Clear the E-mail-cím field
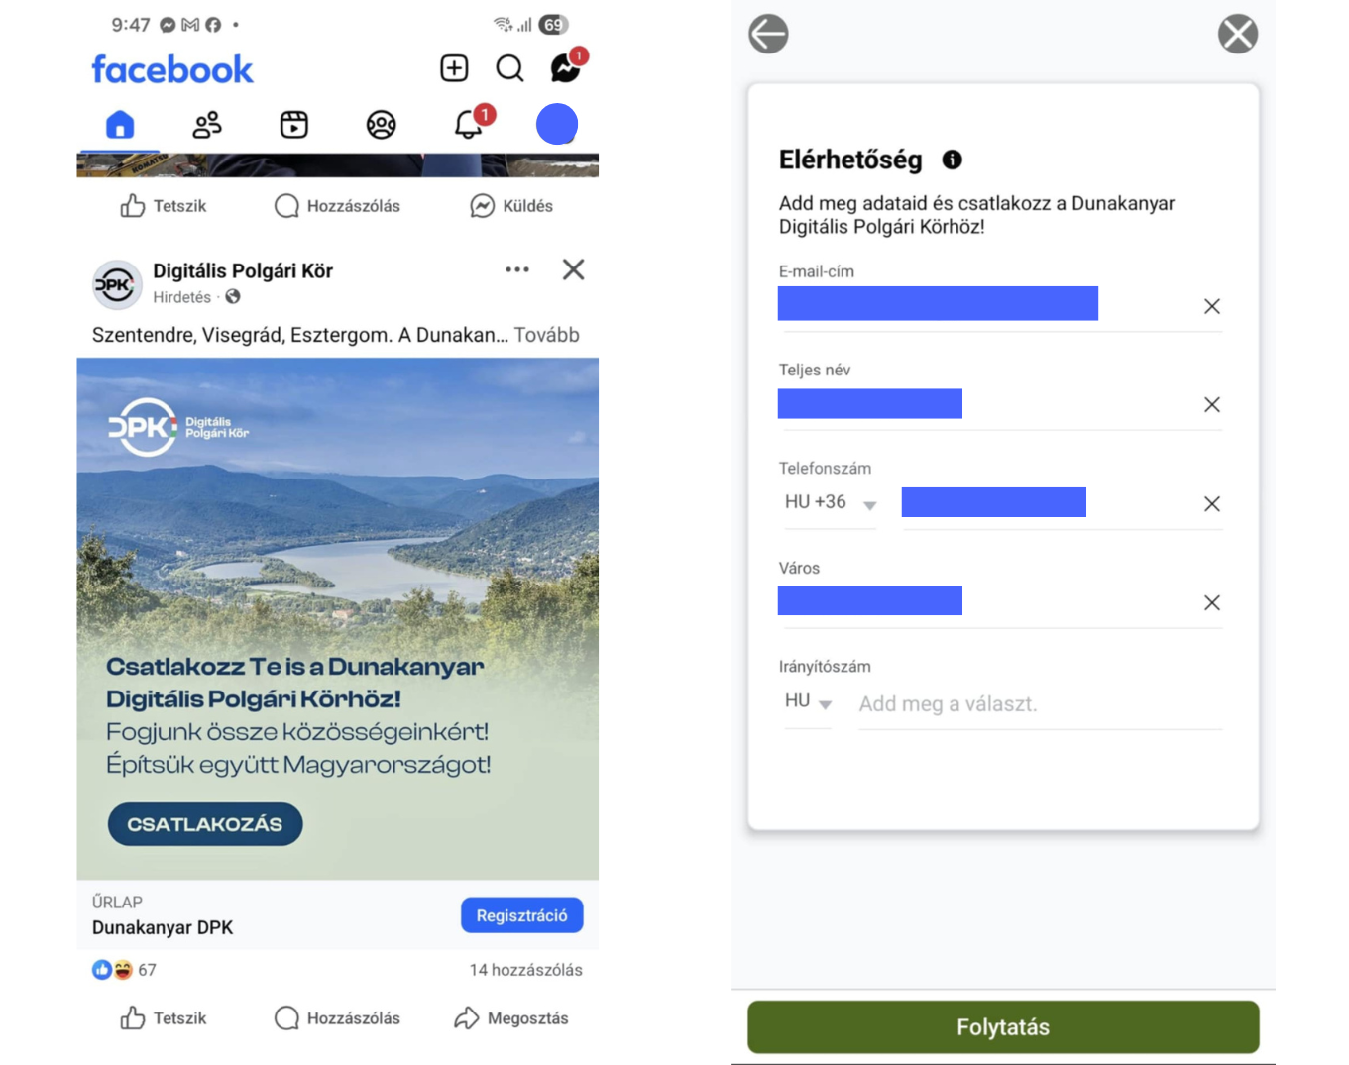The height and width of the screenshot is (1065, 1349). tap(1211, 307)
